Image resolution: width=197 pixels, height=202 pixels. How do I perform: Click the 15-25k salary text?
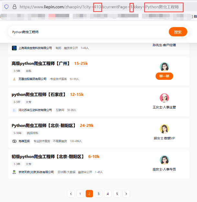pos(81,63)
